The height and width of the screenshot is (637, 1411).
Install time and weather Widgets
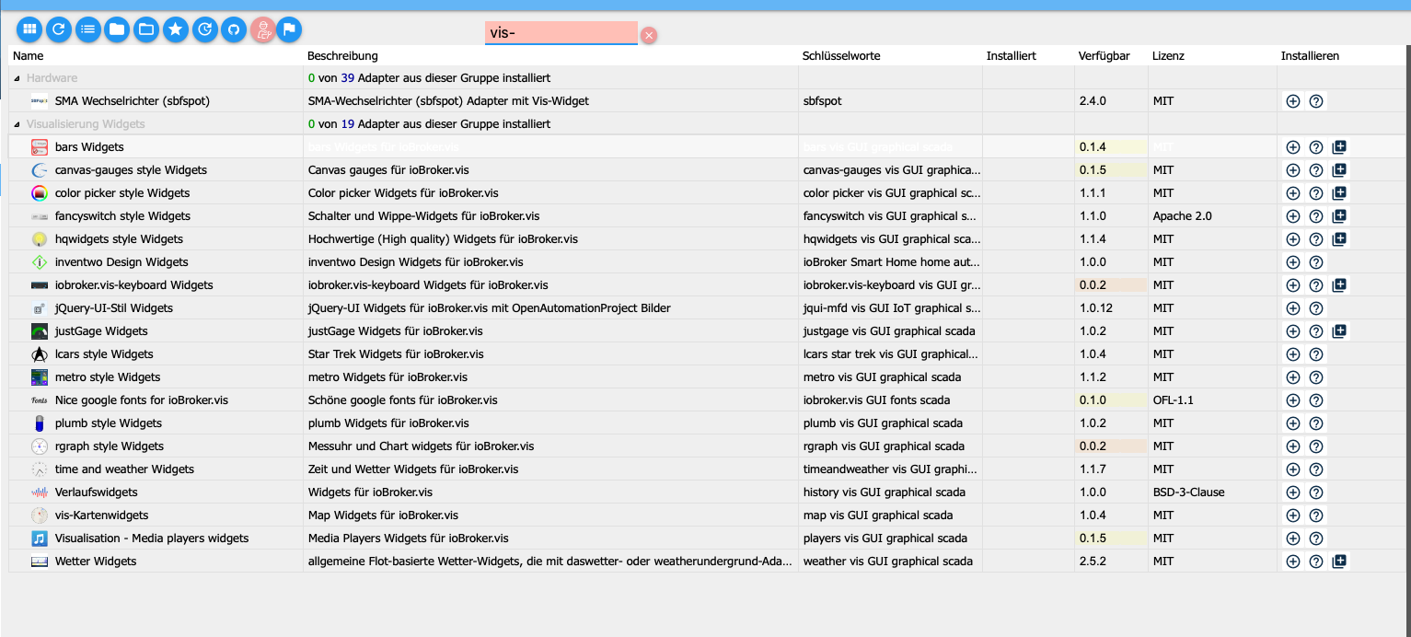click(1293, 469)
